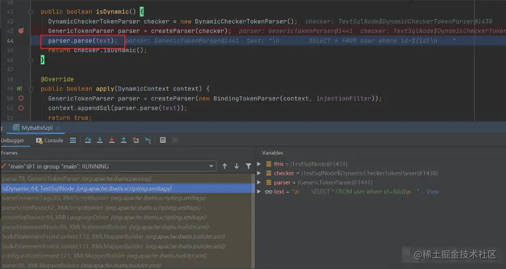Click the Step Out debugger icon

124,140
